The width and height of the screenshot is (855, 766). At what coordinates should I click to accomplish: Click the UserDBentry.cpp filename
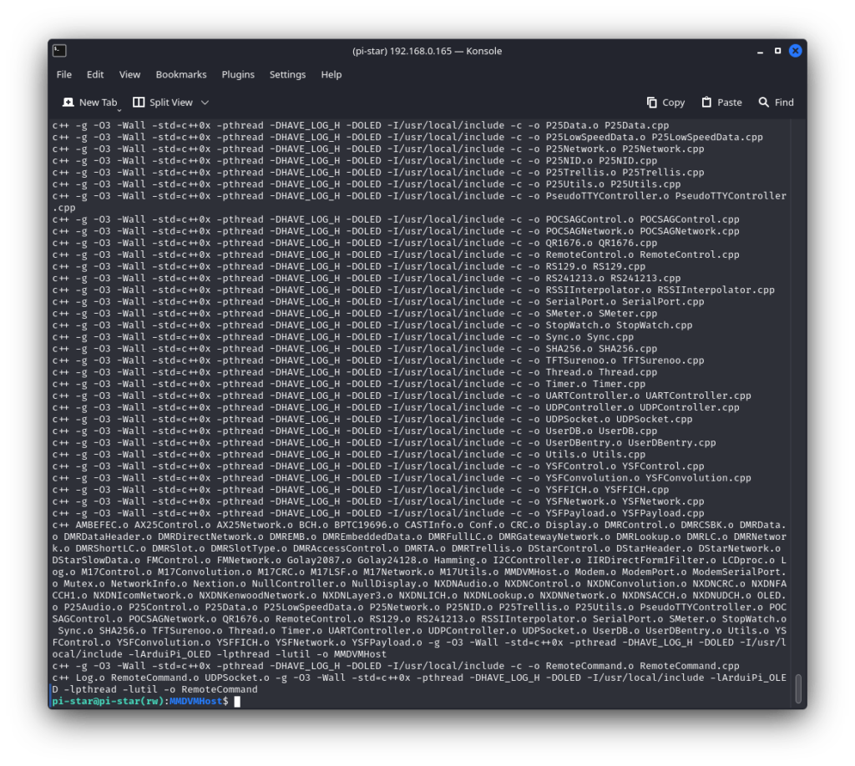pyautogui.click(x=672, y=443)
